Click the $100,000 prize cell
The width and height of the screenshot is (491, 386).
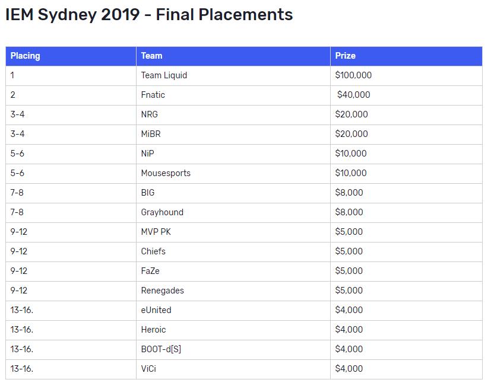coord(407,76)
